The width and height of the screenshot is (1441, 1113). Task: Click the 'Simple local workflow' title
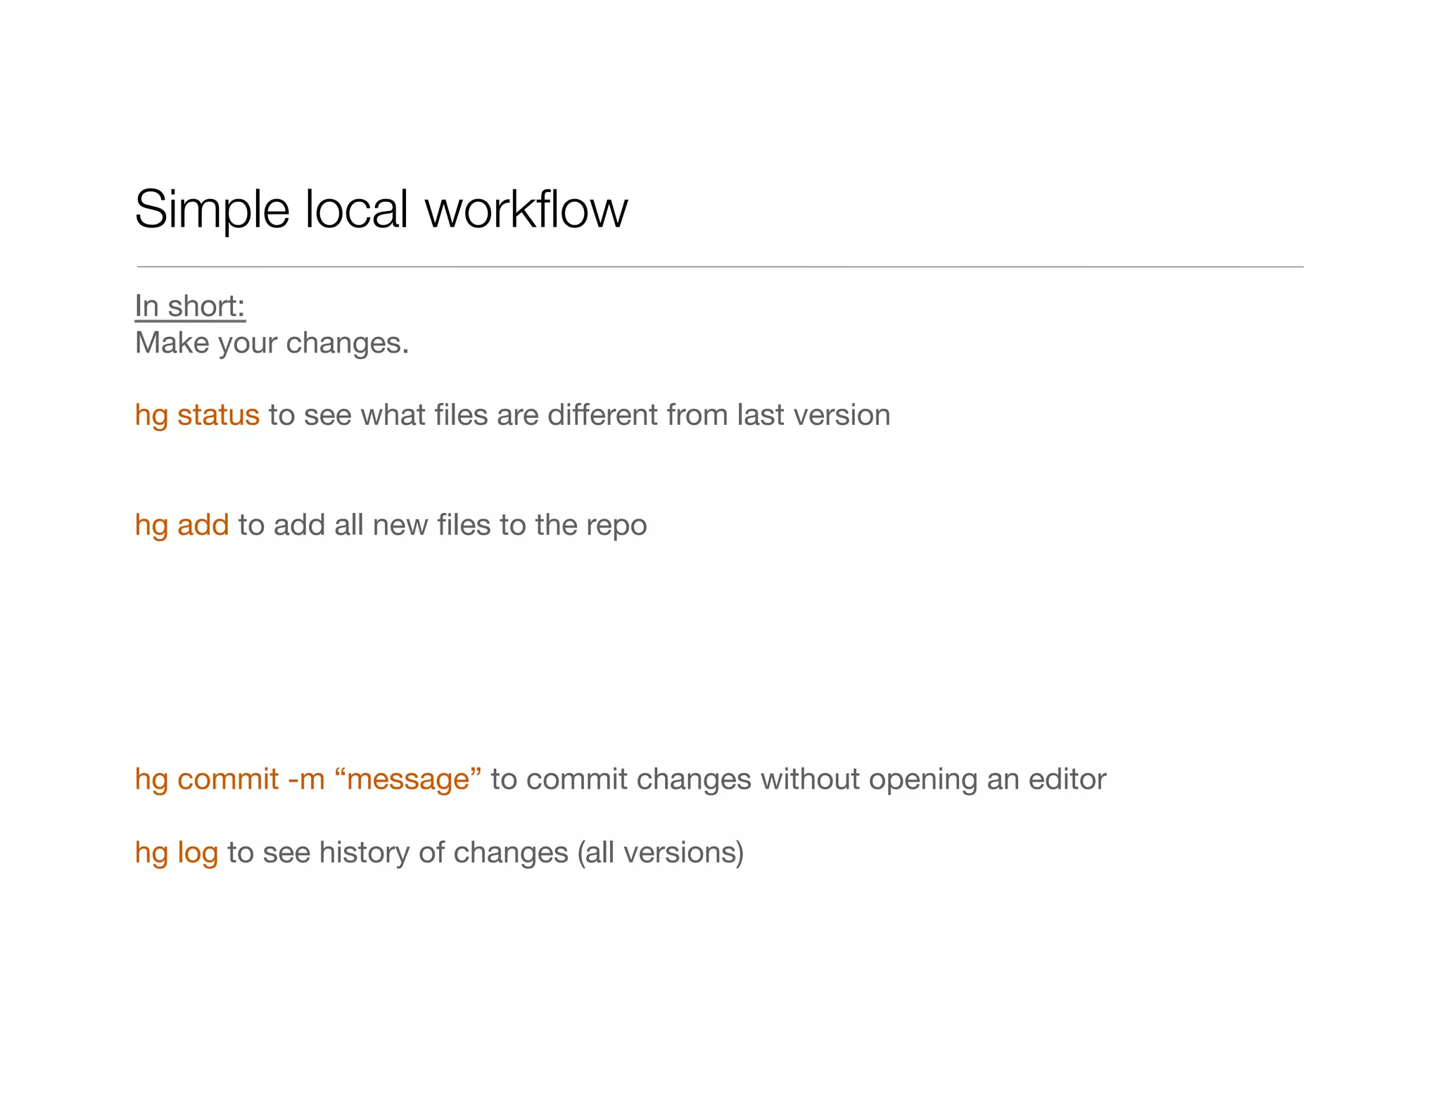[x=381, y=210]
